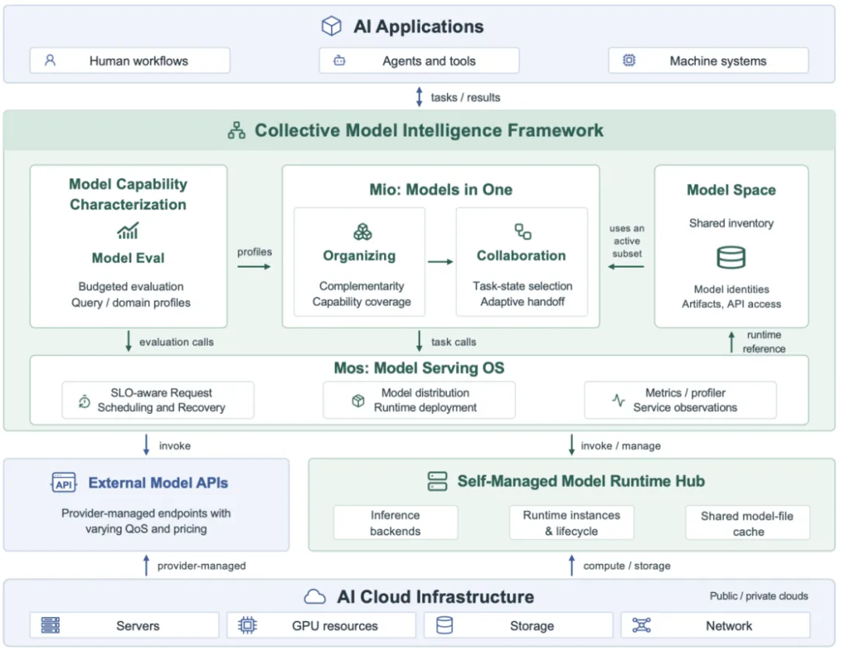Select the cloud icon beside AI Cloud Infrastructure
The height and width of the screenshot is (652, 841).
point(315,597)
